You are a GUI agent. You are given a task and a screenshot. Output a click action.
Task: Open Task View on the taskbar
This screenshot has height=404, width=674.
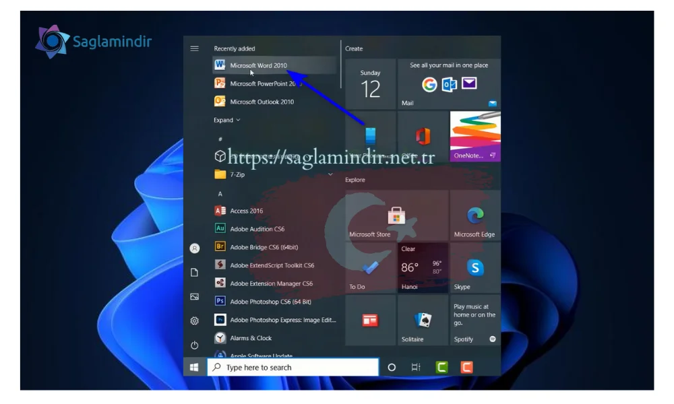coord(416,367)
